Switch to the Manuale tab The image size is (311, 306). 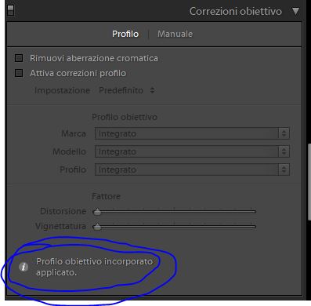coord(175,34)
